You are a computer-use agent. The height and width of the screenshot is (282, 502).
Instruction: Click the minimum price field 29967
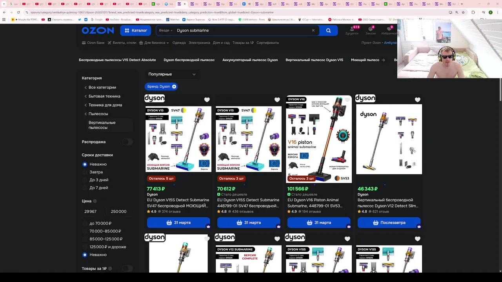[93, 211]
